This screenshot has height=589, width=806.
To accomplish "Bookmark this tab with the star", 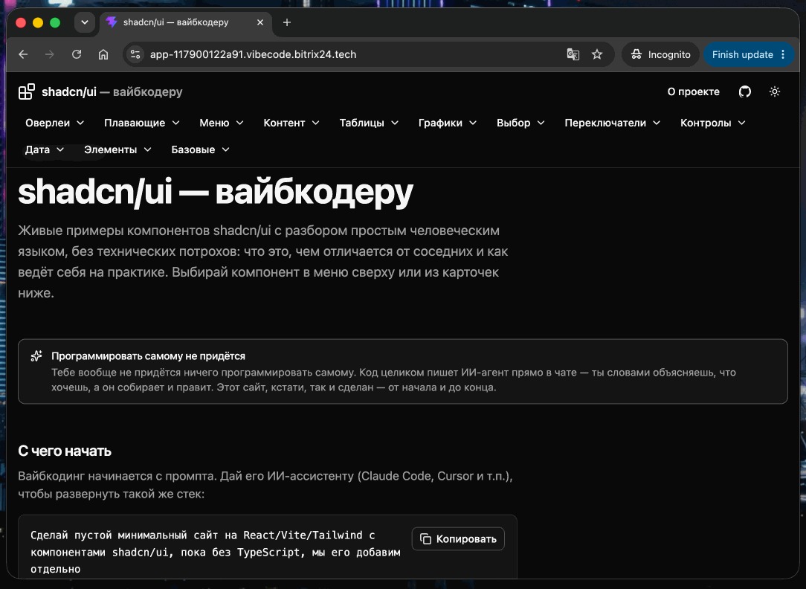I will (x=597, y=54).
